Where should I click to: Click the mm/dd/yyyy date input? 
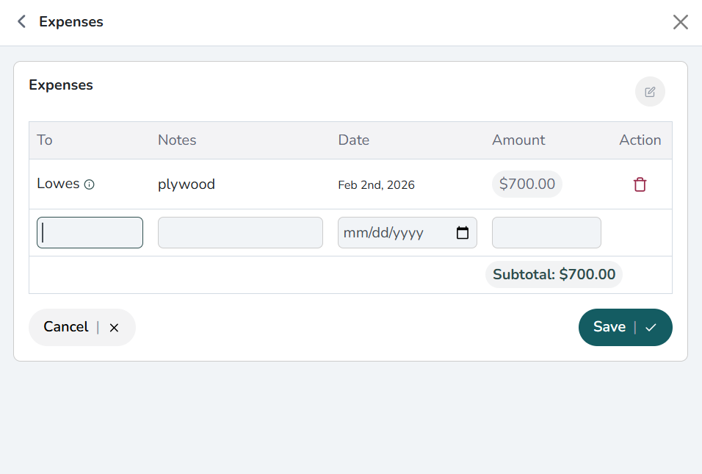[393, 233]
